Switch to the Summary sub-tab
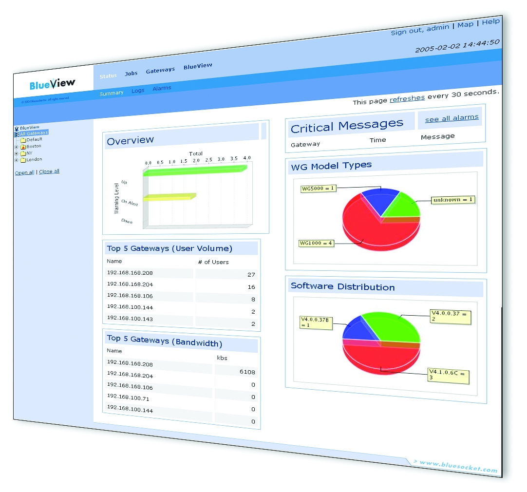Image resolution: width=527 pixels, height=492 pixels. click(111, 93)
